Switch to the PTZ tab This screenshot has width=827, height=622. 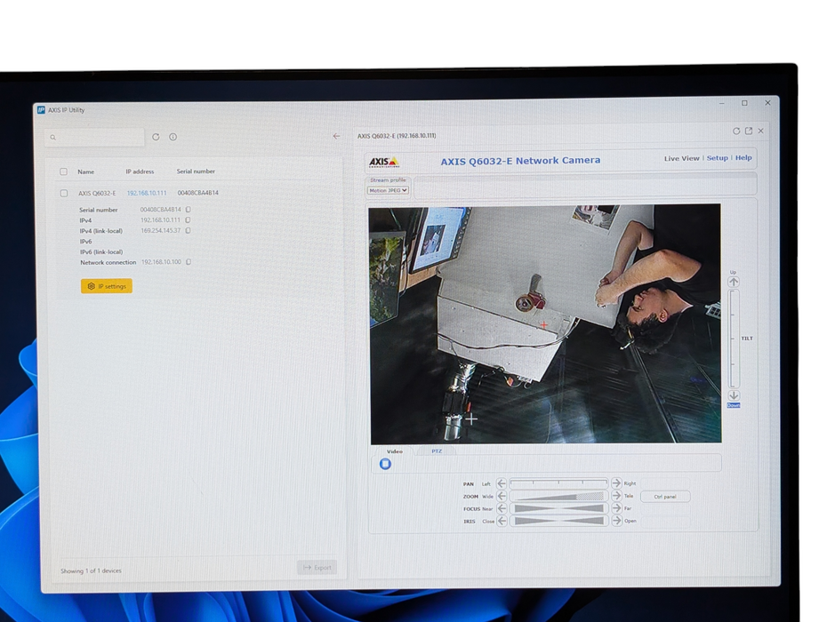click(437, 451)
